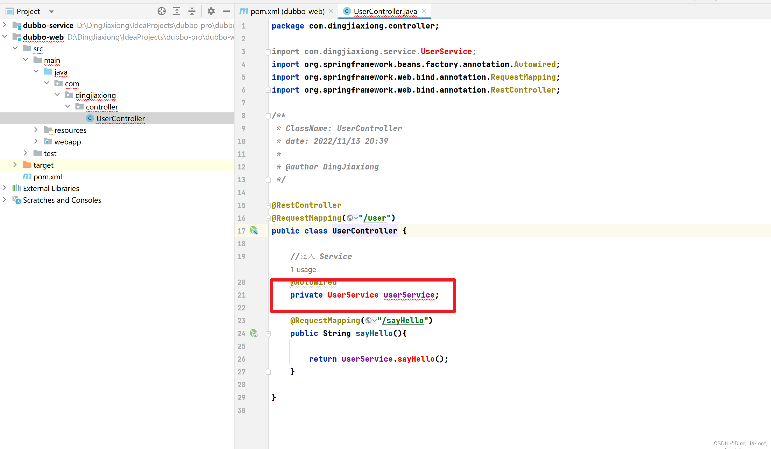Collapse the controller package
The width and height of the screenshot is (771, 449).
(x=68, y=106)
